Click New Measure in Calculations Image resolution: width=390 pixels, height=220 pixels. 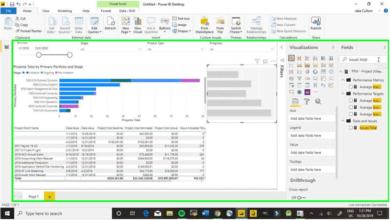click(x=284, y=19)
